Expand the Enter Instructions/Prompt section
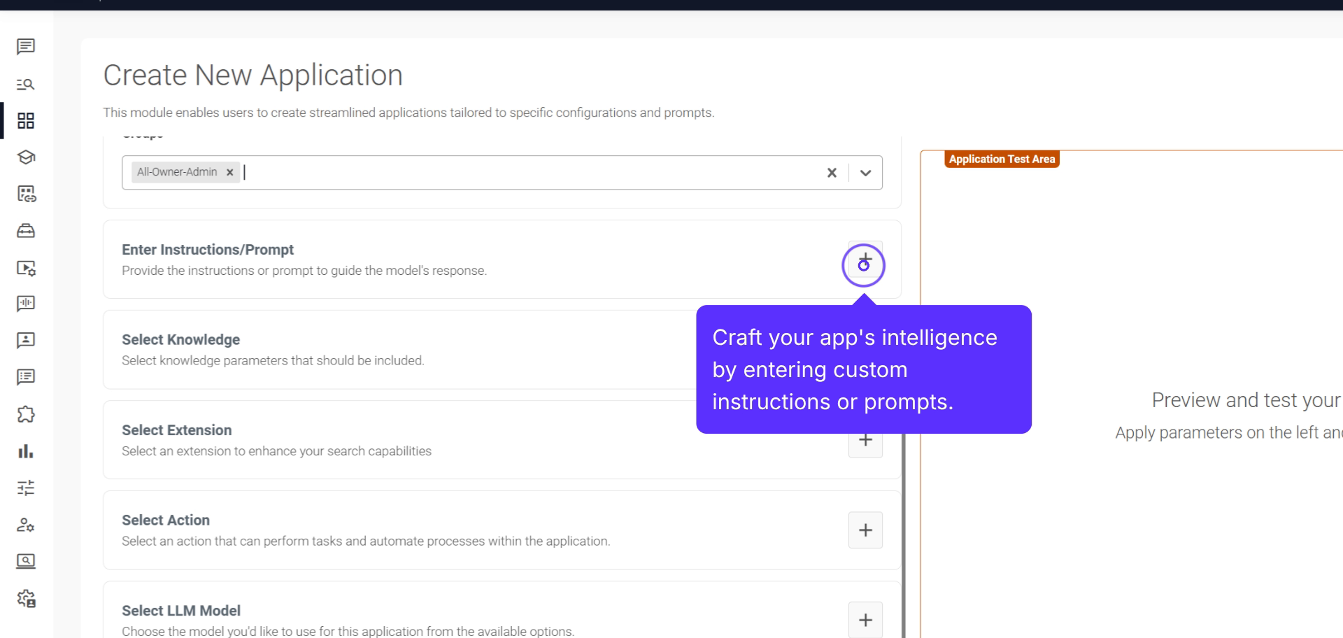 (x=865, y=261)
